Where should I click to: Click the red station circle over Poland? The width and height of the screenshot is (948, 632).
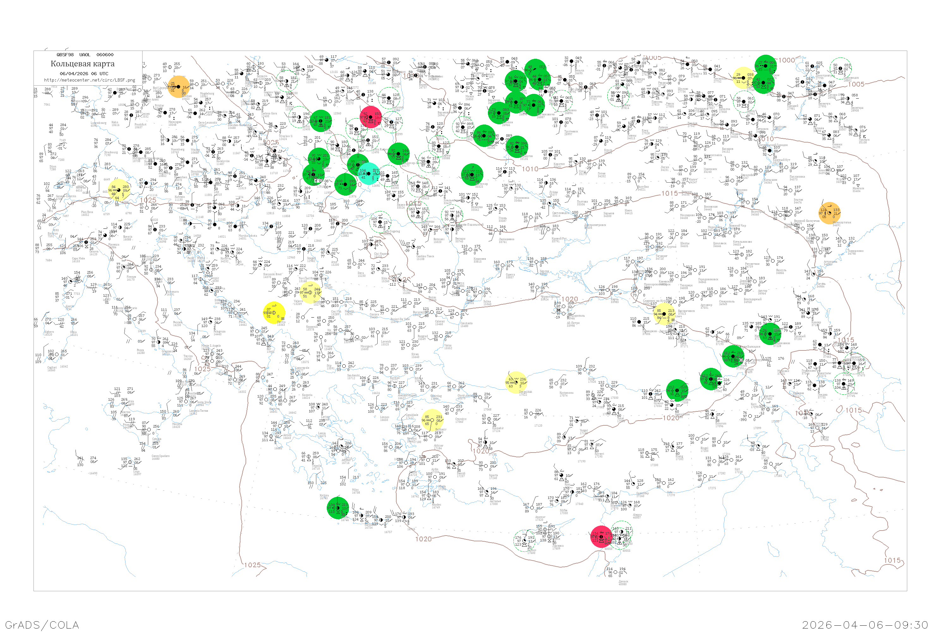click(x=371, y=117)
